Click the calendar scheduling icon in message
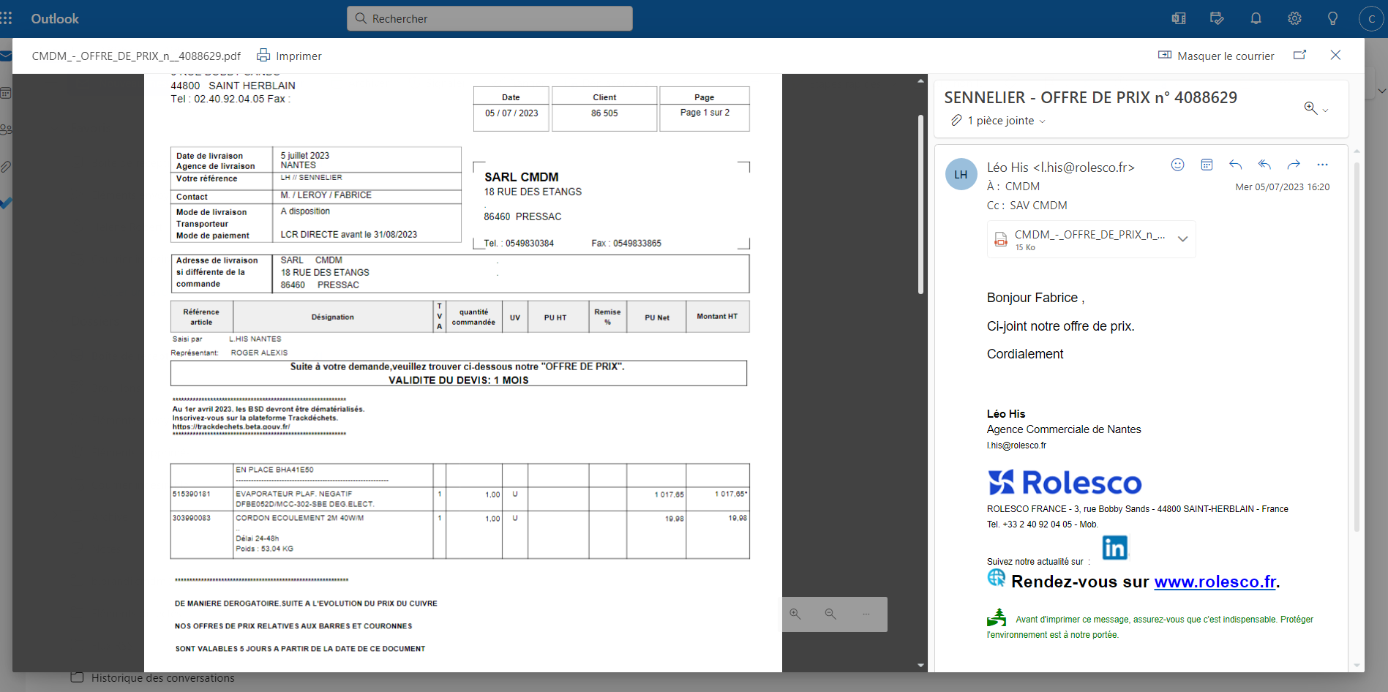Image resolution: width=1388 pixels, height=692 pixels. click(1207, 165)
